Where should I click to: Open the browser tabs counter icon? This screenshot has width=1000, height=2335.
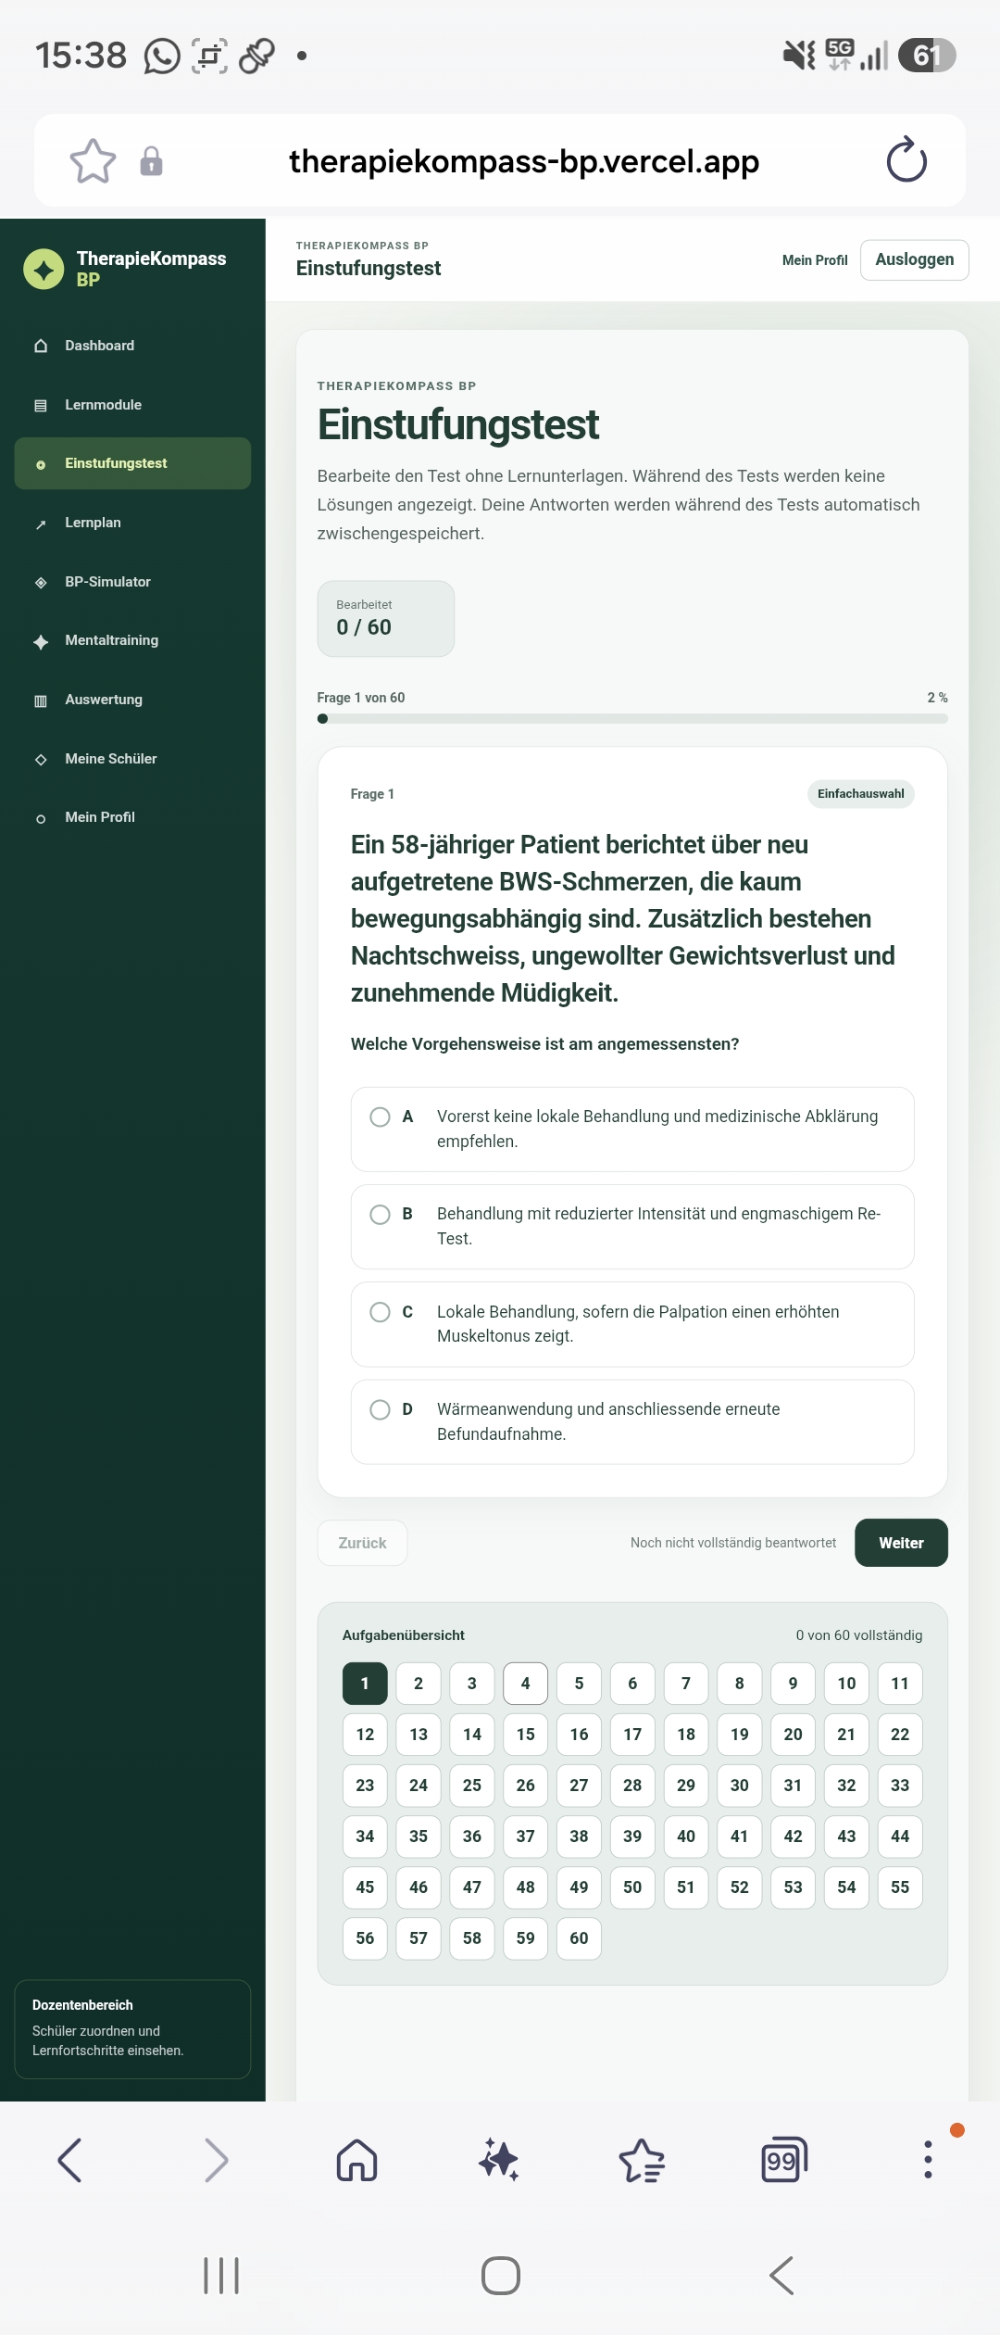point(784,2160)
